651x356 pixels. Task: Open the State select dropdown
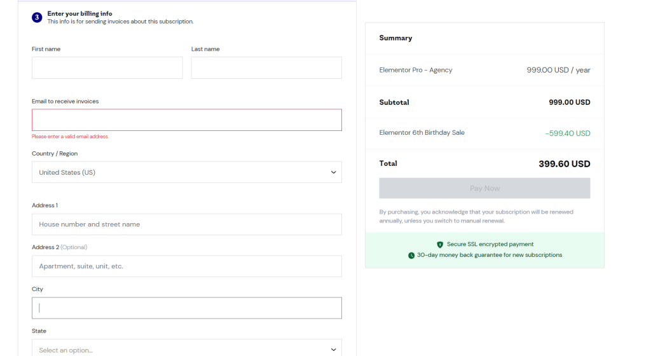tap(187, 348)
